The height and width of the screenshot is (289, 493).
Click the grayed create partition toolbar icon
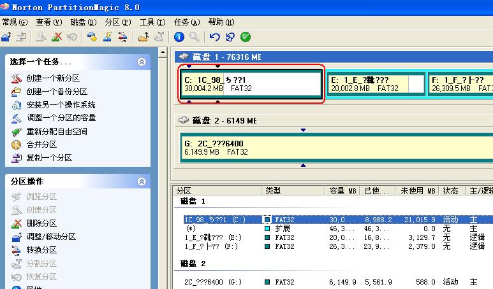tap(41, 37)
